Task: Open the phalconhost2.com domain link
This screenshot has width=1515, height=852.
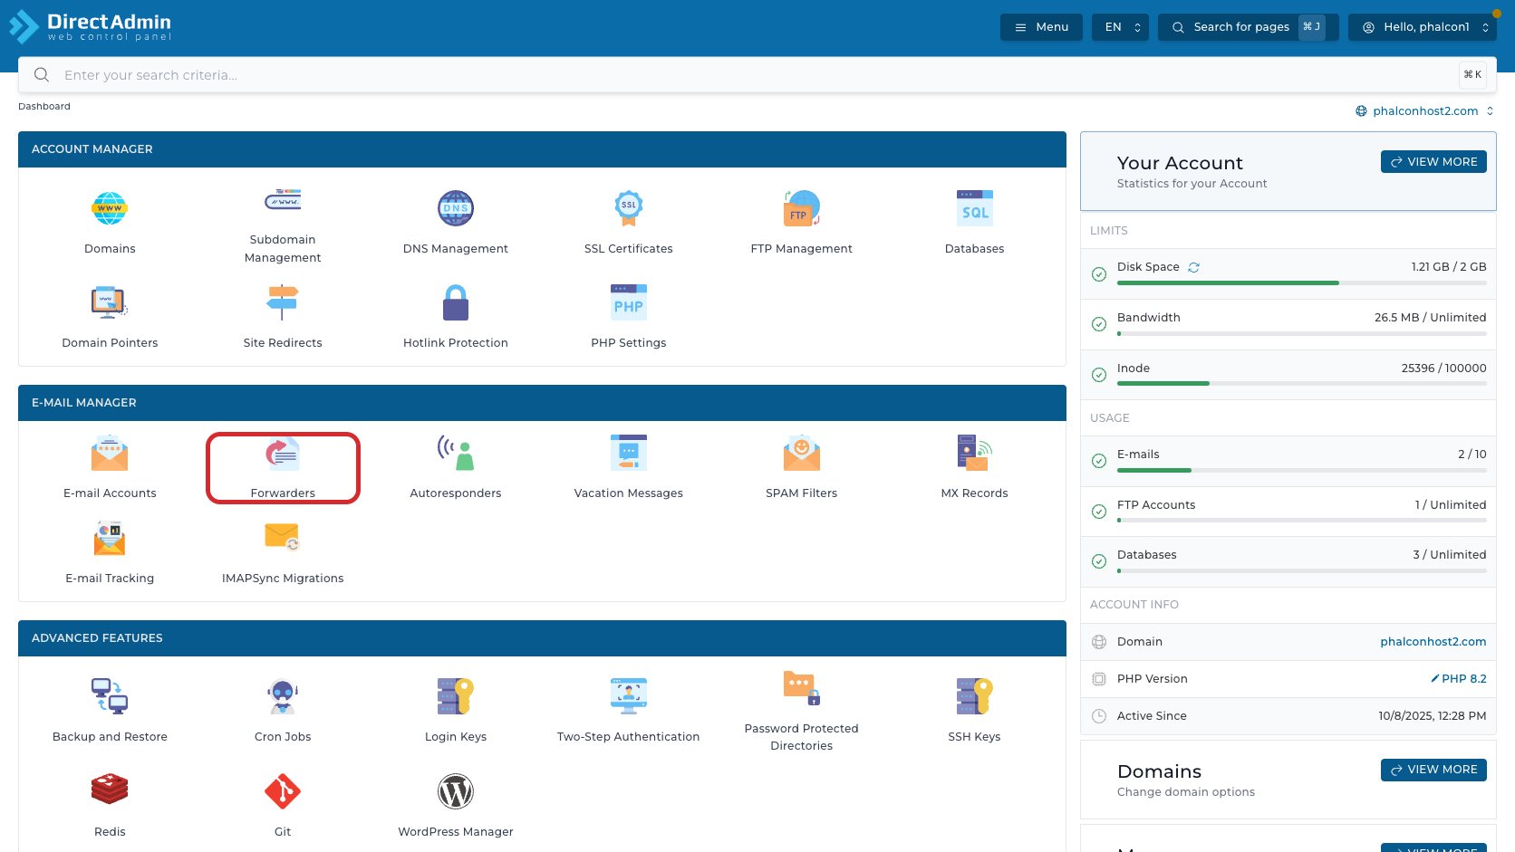Action: pos(1433,642)
